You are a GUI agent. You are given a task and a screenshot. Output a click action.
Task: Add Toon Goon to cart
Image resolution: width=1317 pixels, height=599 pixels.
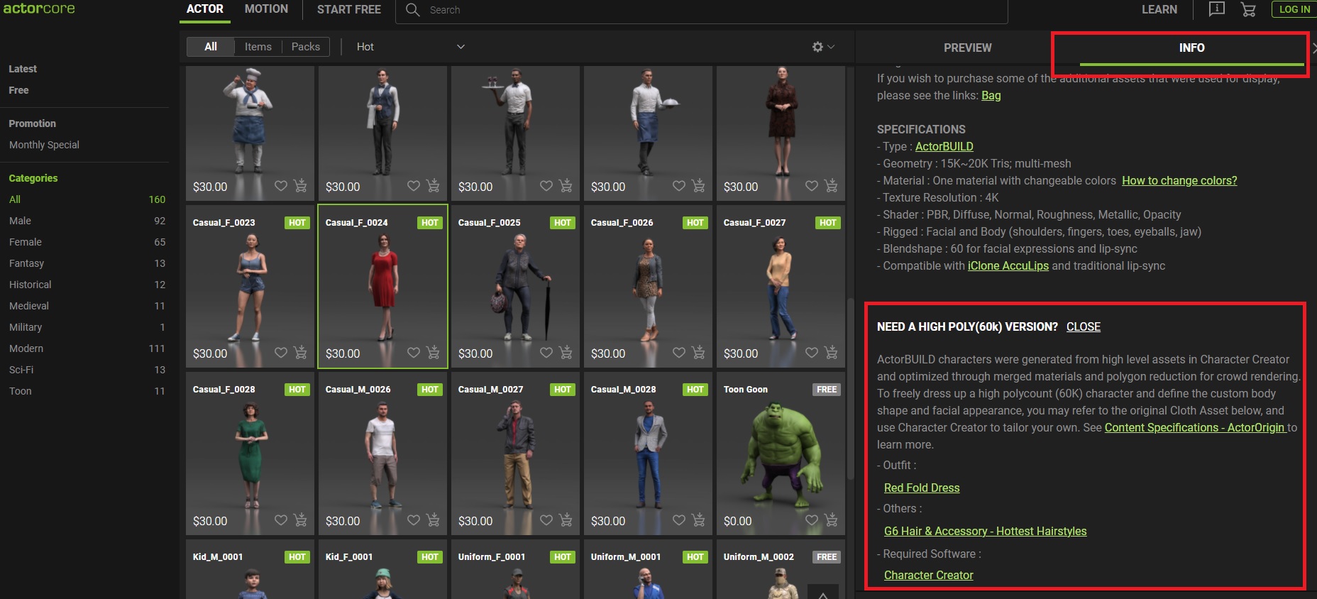click(x=831, y=520)
